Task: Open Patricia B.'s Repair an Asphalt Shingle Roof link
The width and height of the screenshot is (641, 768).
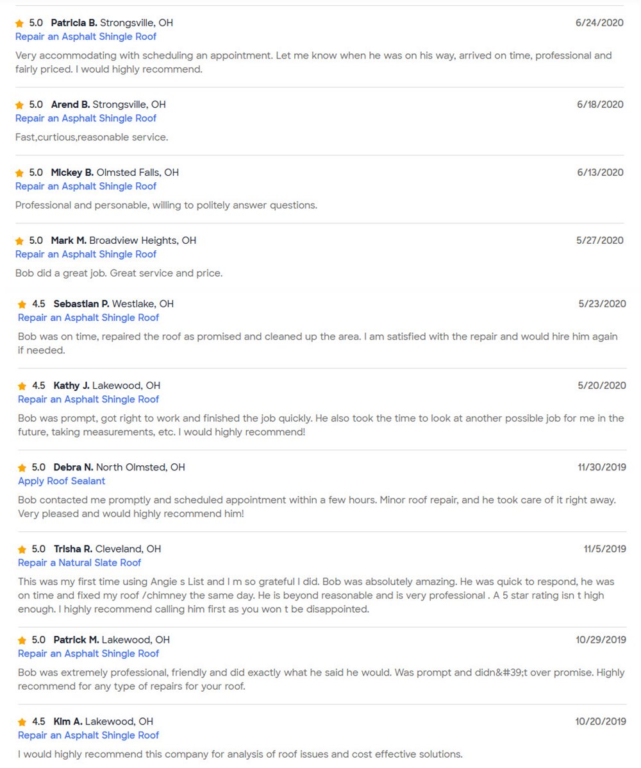Action: click(x=85, y=37)
